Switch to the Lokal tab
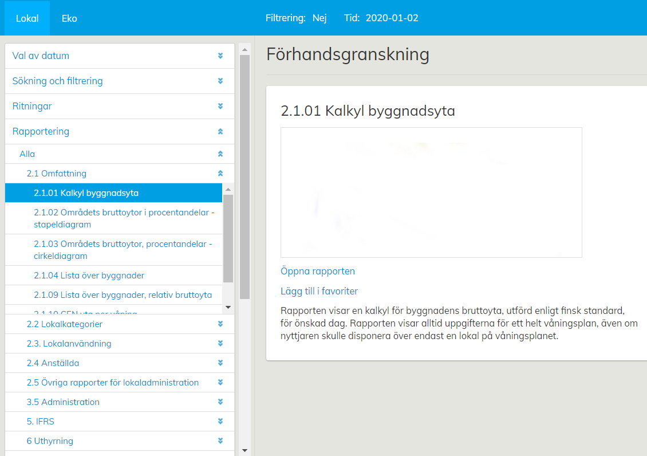This screenshot has height=456, width=647. point(27,18)
